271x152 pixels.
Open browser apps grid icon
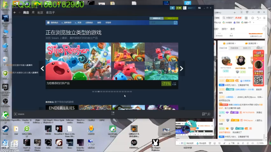[246, 18]
